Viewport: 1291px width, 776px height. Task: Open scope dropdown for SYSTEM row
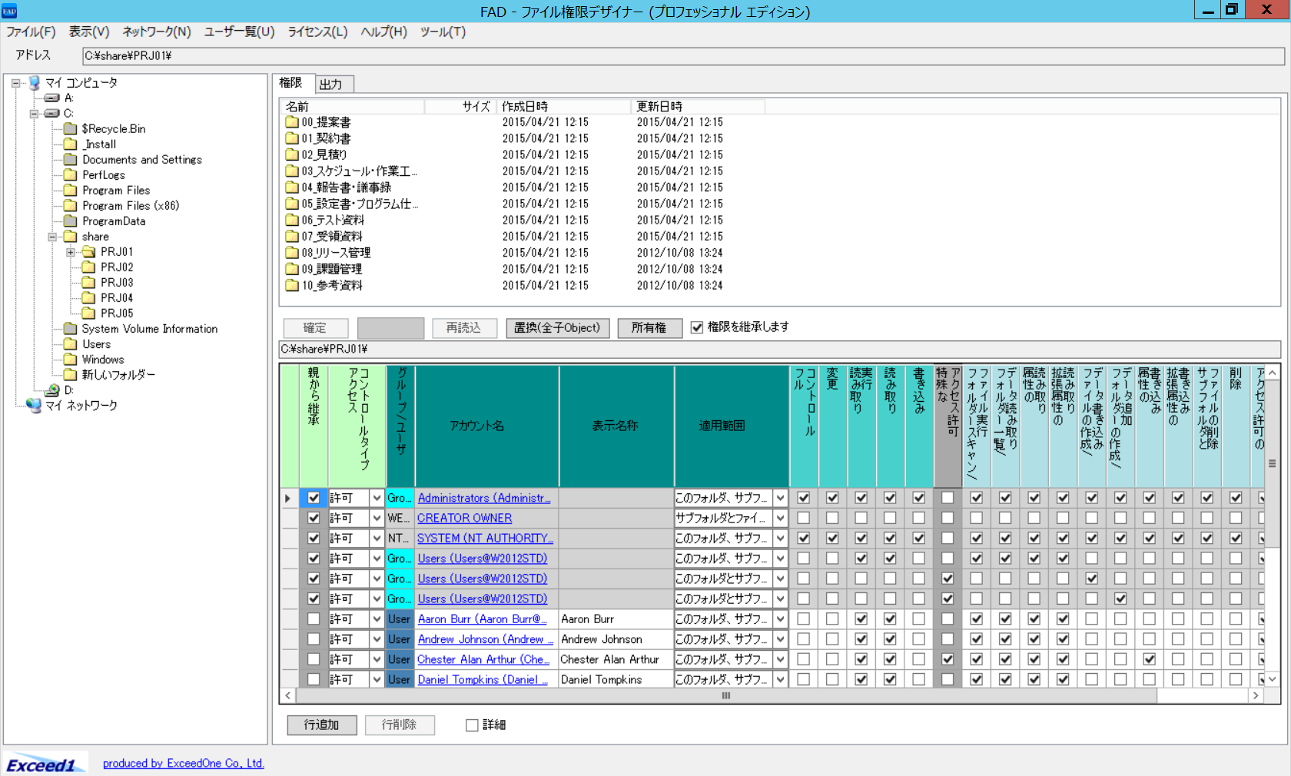pyautogui.click(x=781, y=538)
